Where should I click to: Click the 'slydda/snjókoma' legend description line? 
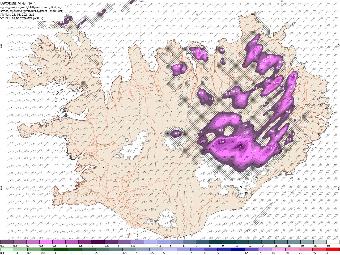(x=32, y=11)
